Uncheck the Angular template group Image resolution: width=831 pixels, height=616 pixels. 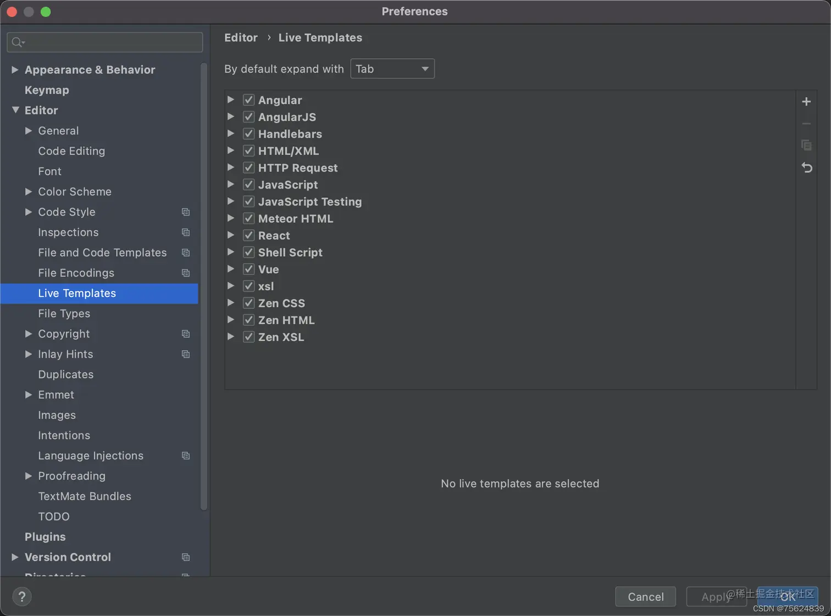coord(249,100)
